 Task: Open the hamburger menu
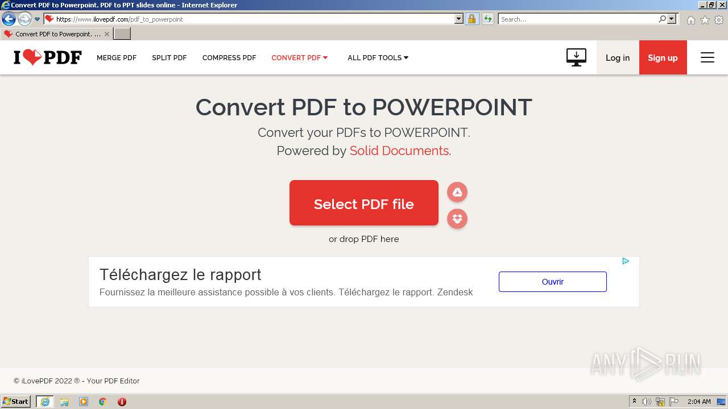(x=708, y=57)
